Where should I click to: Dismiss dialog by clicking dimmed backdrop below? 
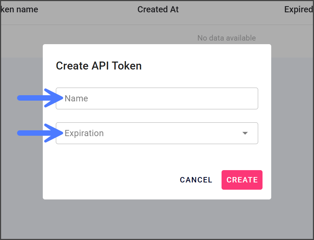(157, 219)
